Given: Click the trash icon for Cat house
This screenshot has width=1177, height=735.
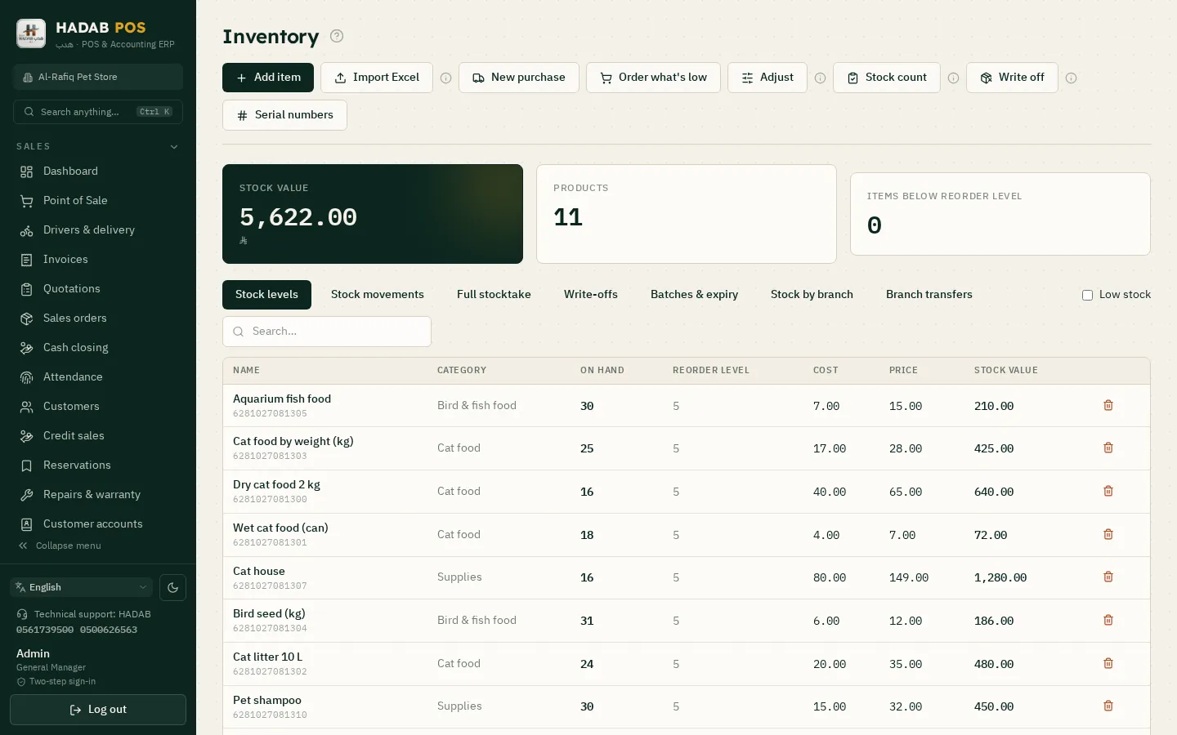Looking at the screenshot, I should pyautogui.click(x=1108, y=577).
